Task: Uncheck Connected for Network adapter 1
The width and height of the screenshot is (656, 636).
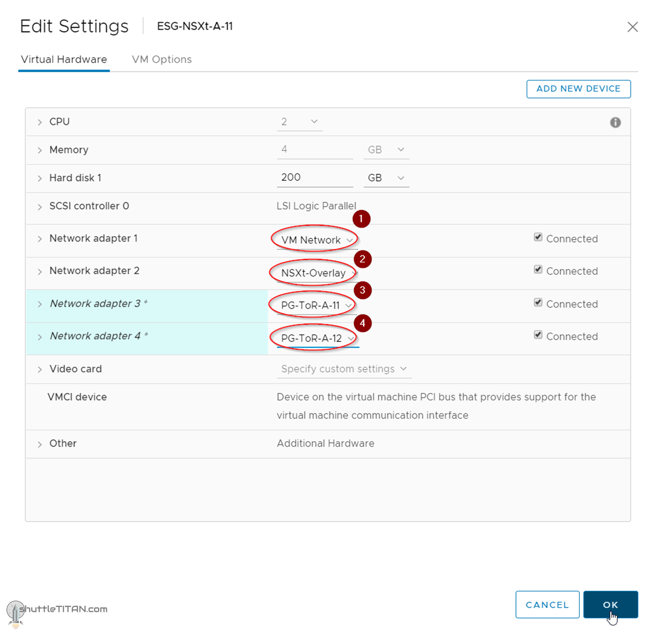Action: 538,237
